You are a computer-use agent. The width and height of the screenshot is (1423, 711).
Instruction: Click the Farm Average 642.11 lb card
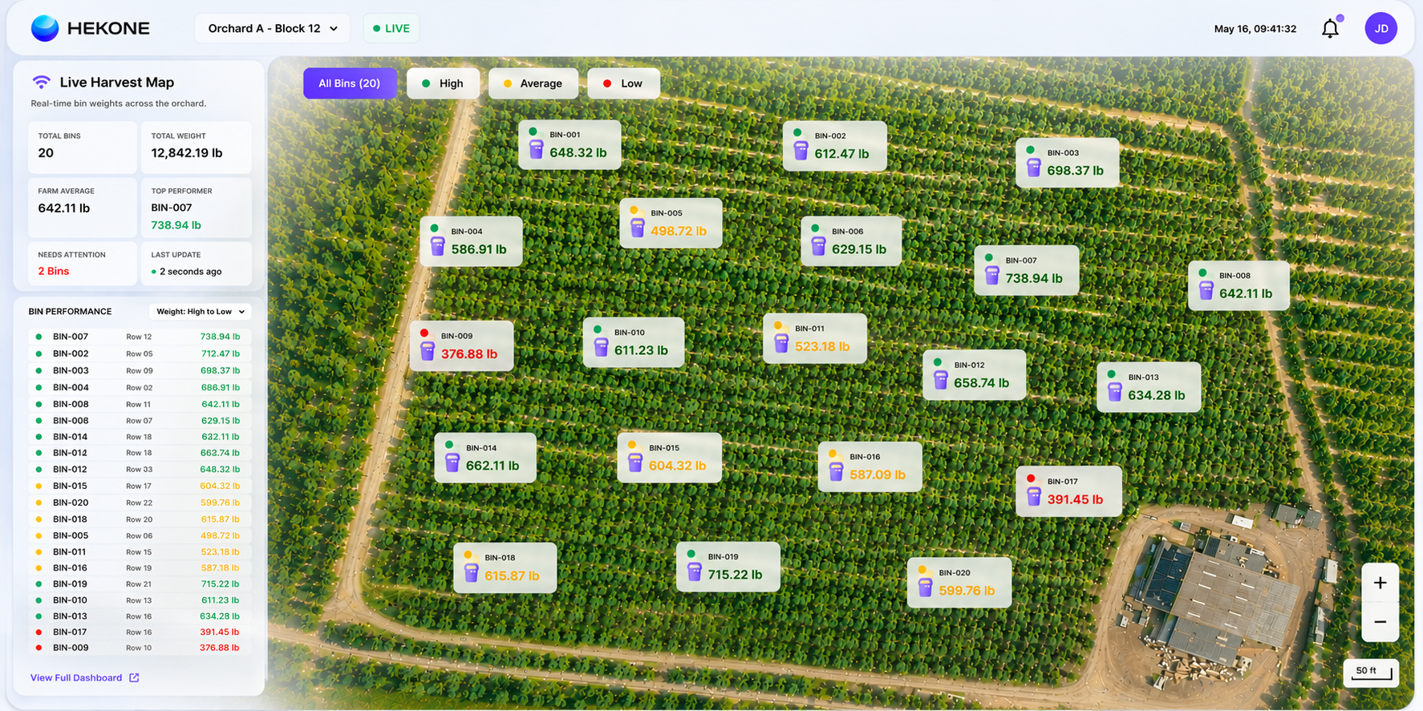tap(82, 207)
